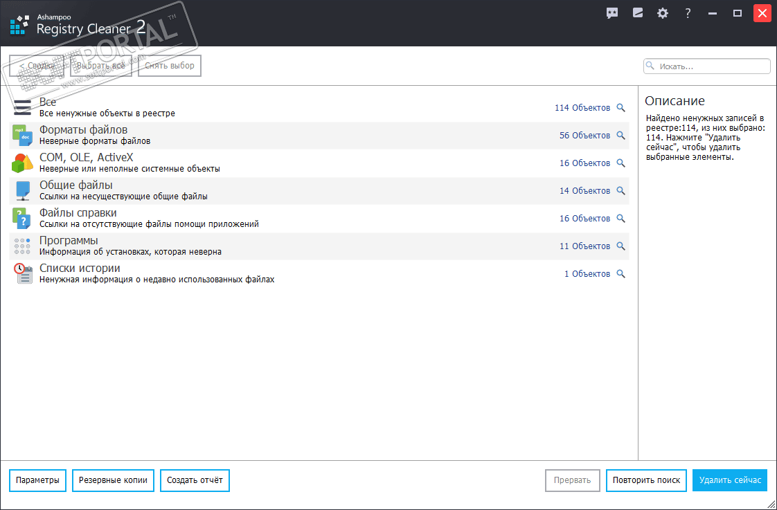
Task: Click the magnifier next to 1 Объектов
Action: coord(621,274)
